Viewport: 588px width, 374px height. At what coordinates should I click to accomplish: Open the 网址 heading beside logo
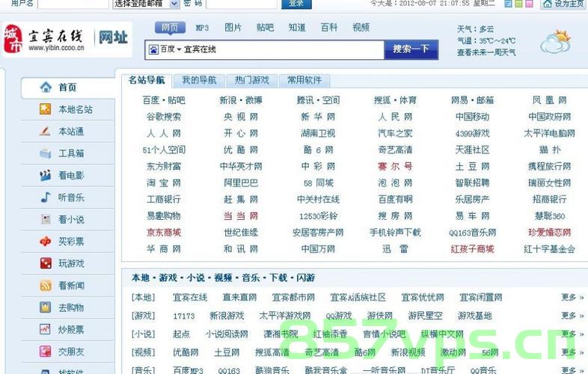(113, 37)
